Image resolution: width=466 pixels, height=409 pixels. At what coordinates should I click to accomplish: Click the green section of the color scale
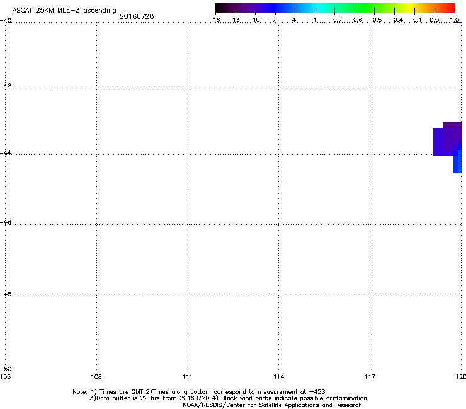(x=364, y=8)
